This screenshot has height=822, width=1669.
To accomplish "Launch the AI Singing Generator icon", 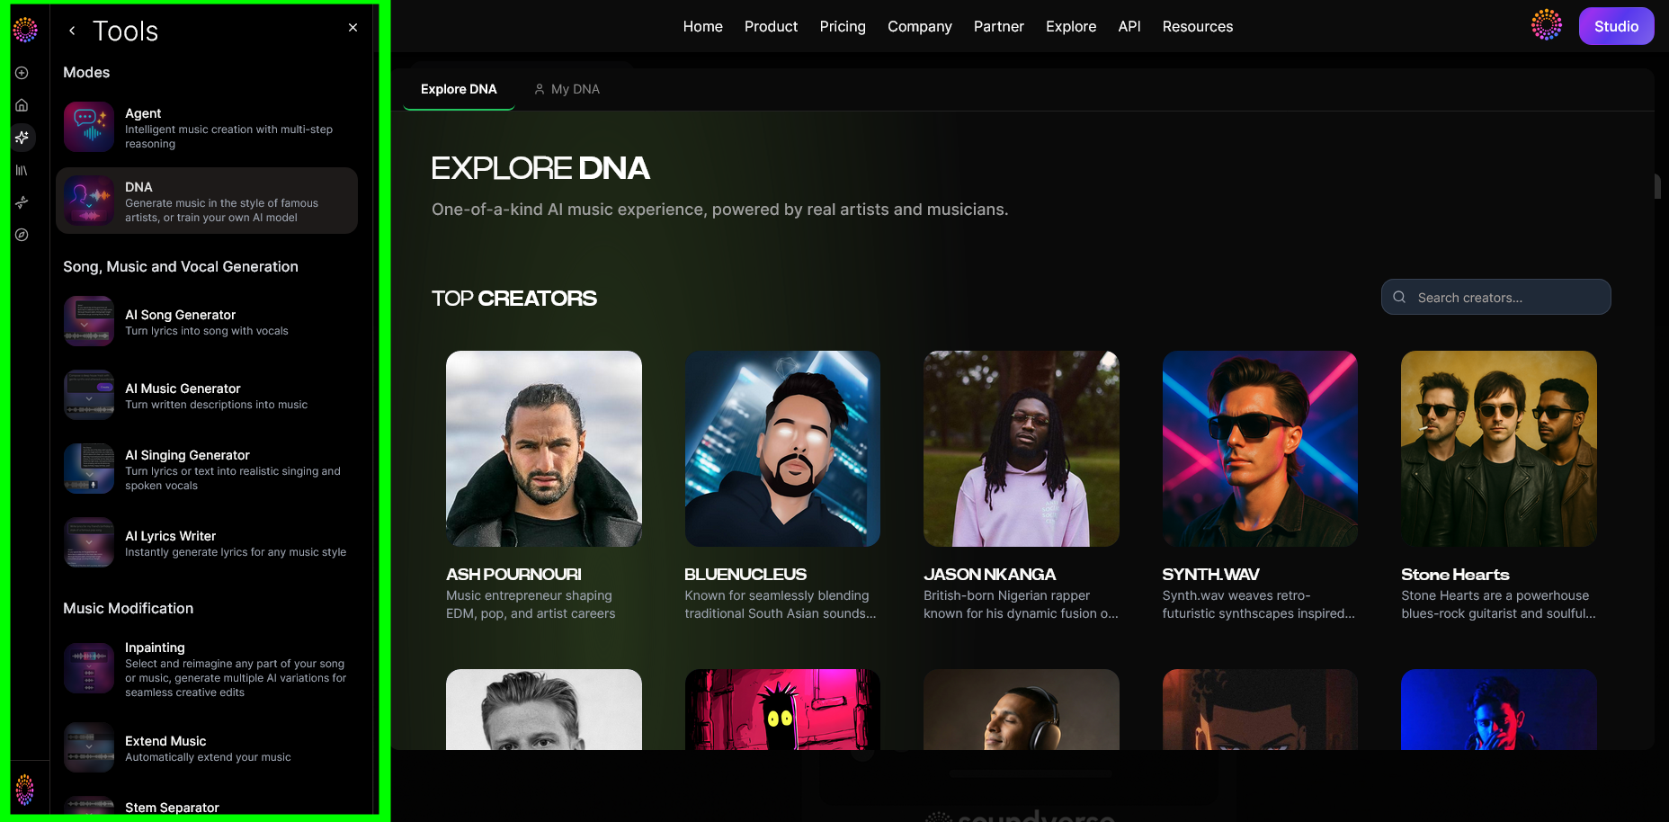I will 89,469.
